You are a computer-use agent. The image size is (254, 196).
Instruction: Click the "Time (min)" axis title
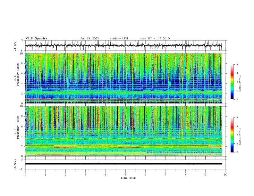pyautogui.click(x=128, y=178)
